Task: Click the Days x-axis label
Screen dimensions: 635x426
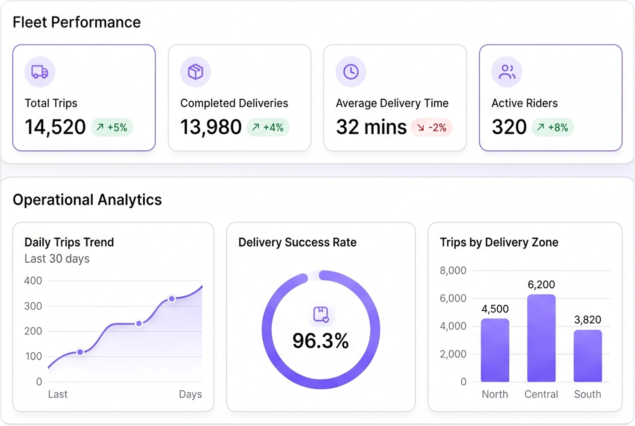Action: coord(190,394)
